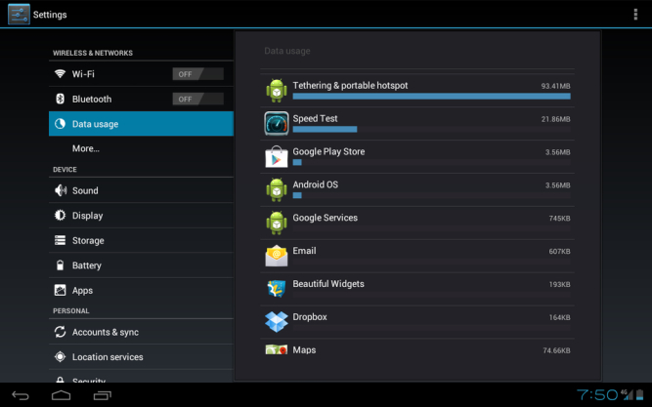The image size is (652, 407).
Task: Click the Battery icon in sidebar
Action: pos(60,265)
